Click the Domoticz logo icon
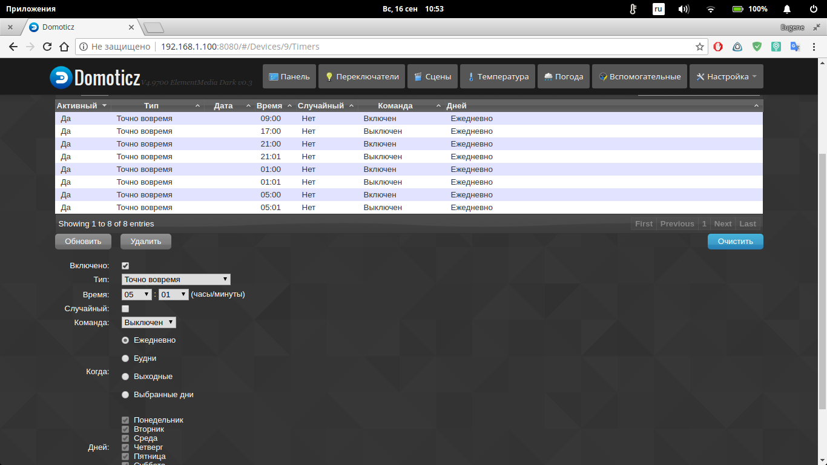 pos(61,77)
